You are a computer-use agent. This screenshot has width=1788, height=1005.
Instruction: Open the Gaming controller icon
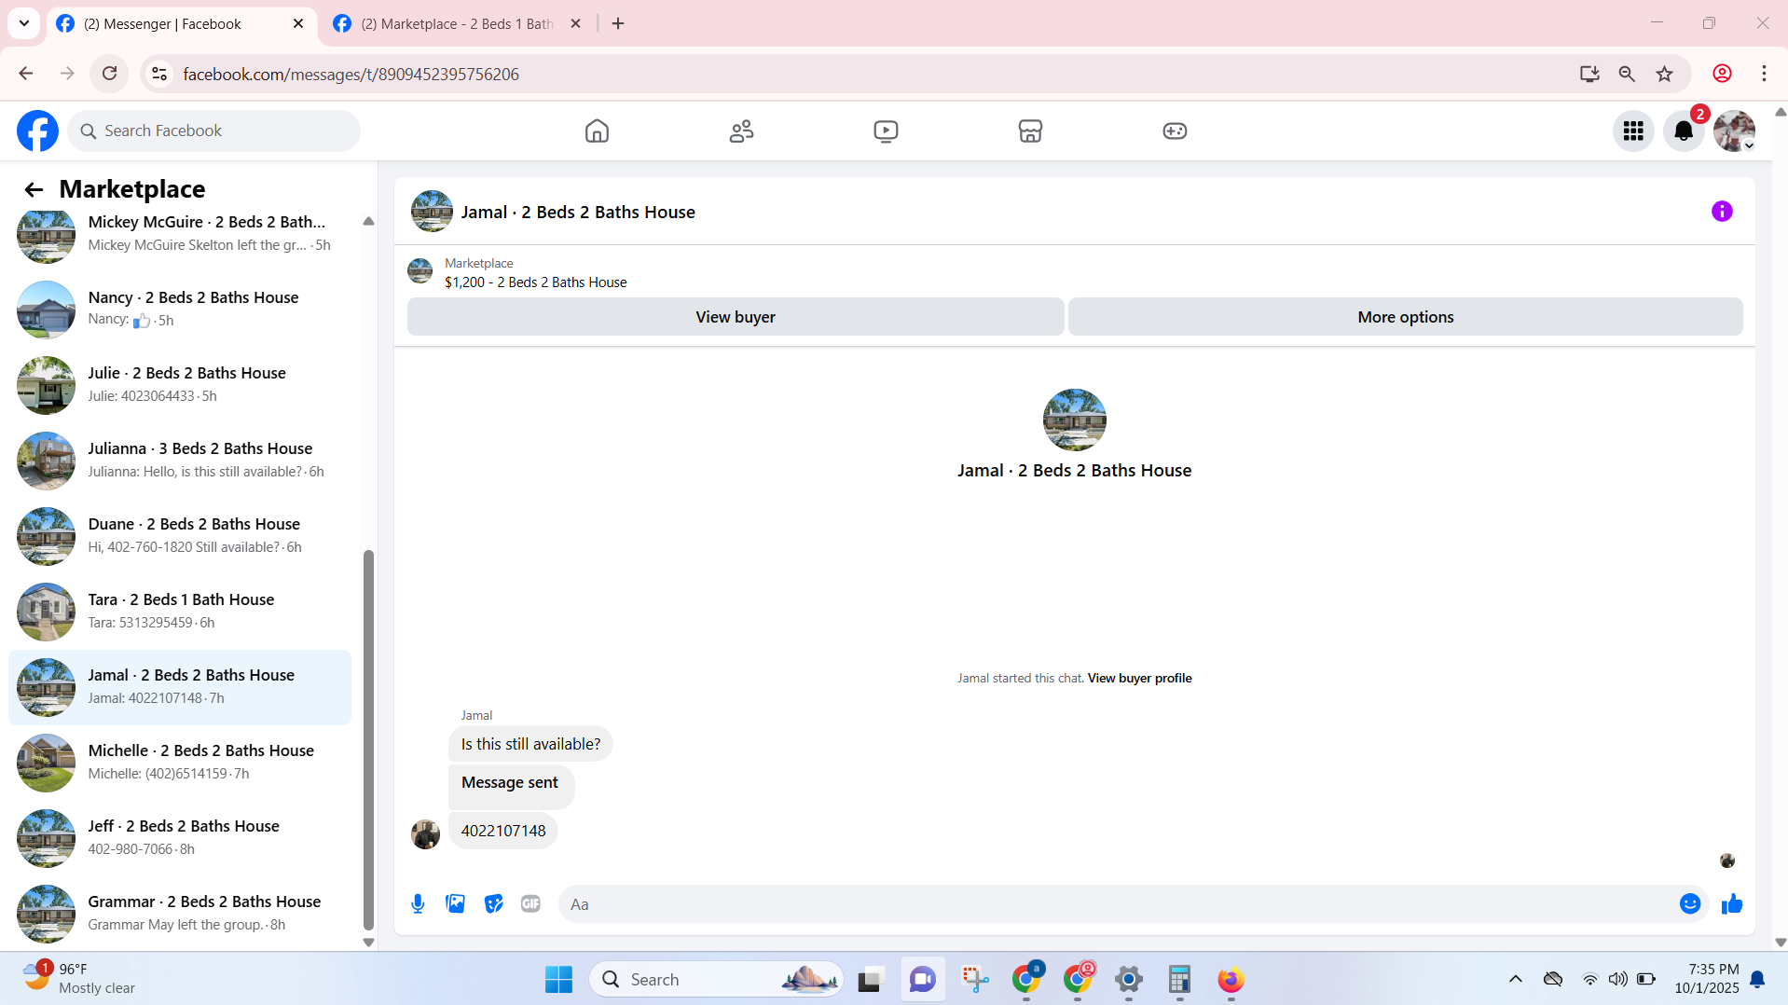[1175, 131]
